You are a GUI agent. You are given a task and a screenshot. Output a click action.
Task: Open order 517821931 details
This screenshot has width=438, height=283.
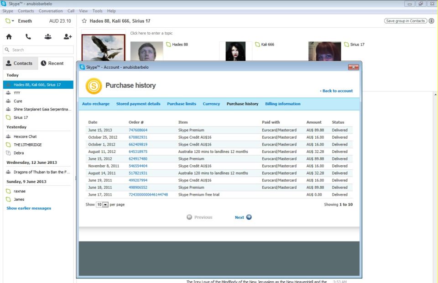pos(138,173)
